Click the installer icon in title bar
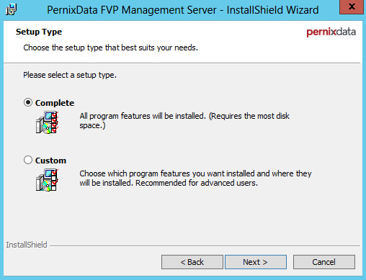The image size is (366, 280). tap(11, 9)
